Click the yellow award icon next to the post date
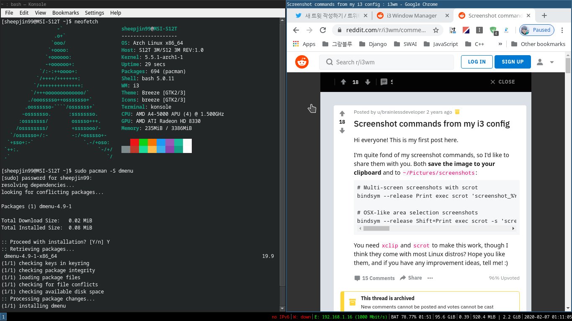Viewport: 572px width, 321px height. (457, 112)
